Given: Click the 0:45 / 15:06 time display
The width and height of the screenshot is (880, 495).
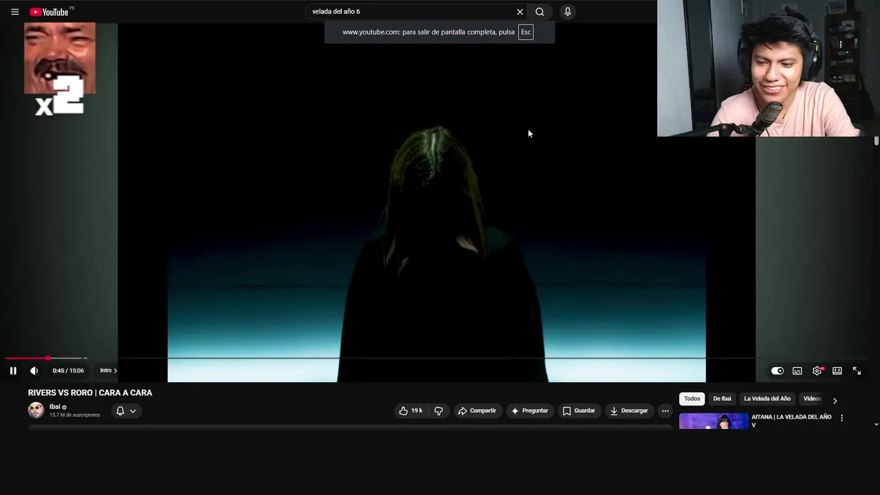Looking at the screenshot, I should coord(68,371).
